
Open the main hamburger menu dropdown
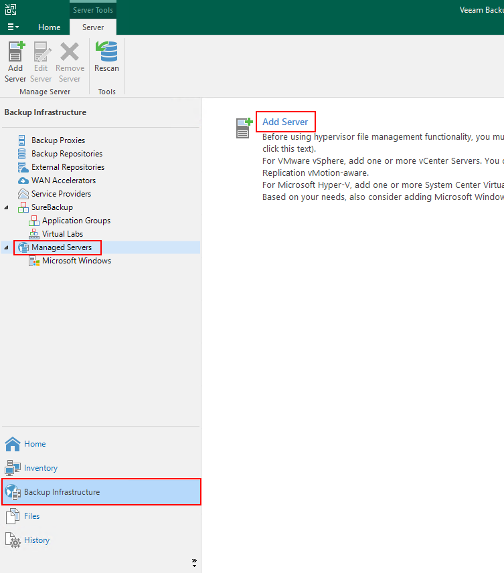pos(13,27)
